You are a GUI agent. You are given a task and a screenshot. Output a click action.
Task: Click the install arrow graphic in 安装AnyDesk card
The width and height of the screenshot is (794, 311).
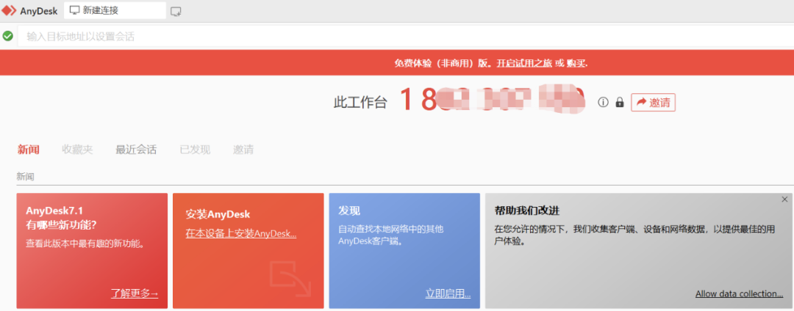tap(290, 279)
